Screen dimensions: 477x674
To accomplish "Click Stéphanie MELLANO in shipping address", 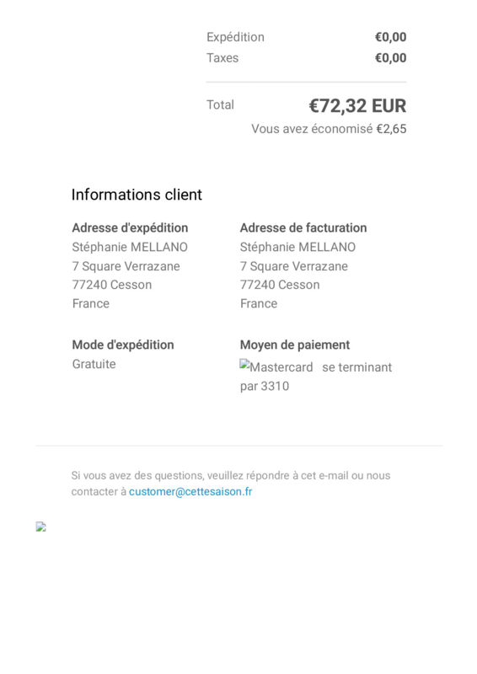I will pyautogui.click(x=130, y=247).
